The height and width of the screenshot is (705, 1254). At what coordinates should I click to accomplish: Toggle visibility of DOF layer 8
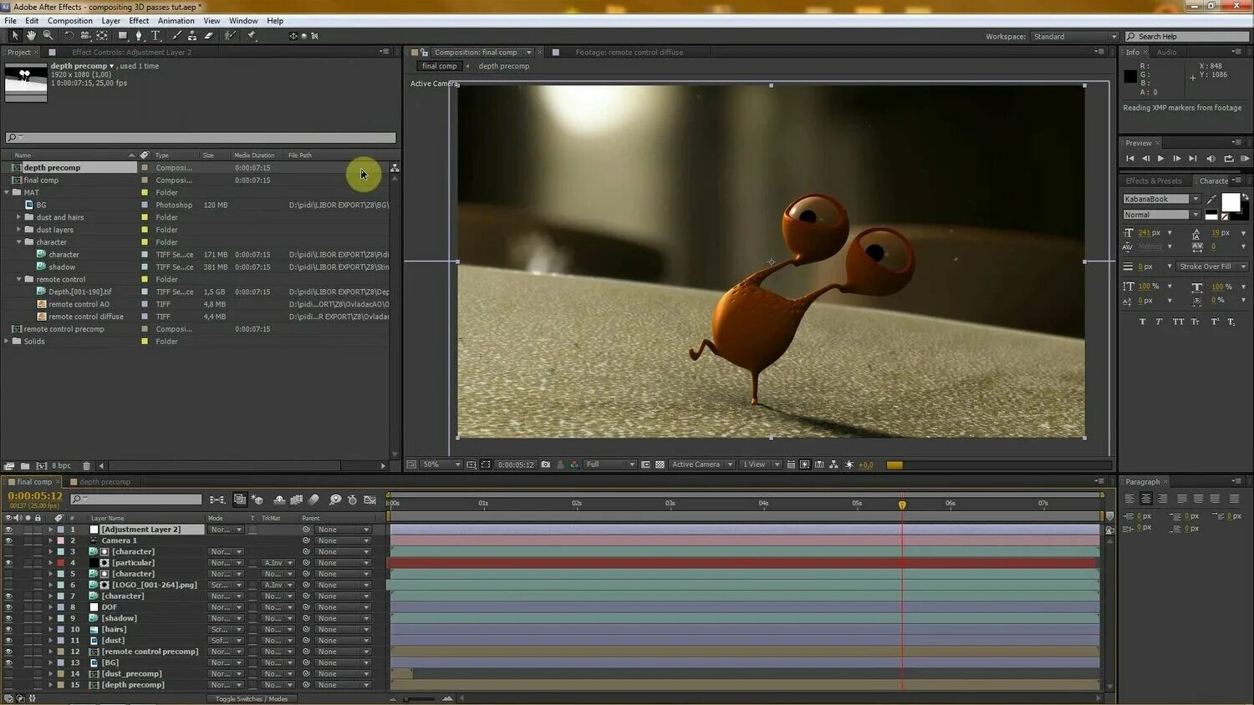coord(8,607)
